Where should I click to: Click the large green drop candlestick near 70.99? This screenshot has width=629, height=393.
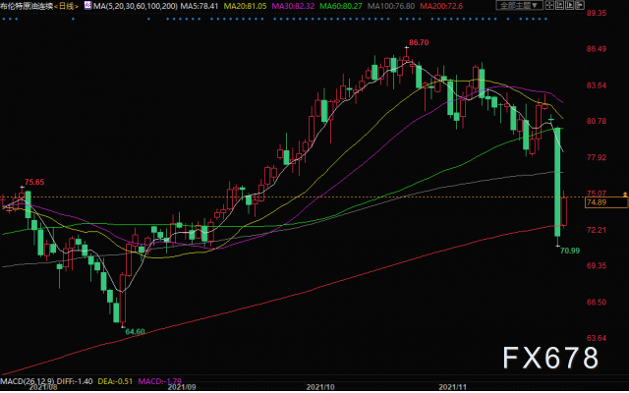point(557,183)
